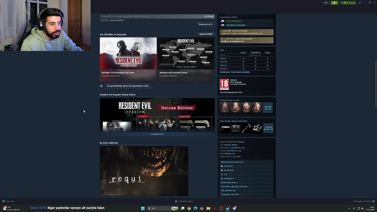Click the Tümünü gör 49 achievements button

[268, 107]
